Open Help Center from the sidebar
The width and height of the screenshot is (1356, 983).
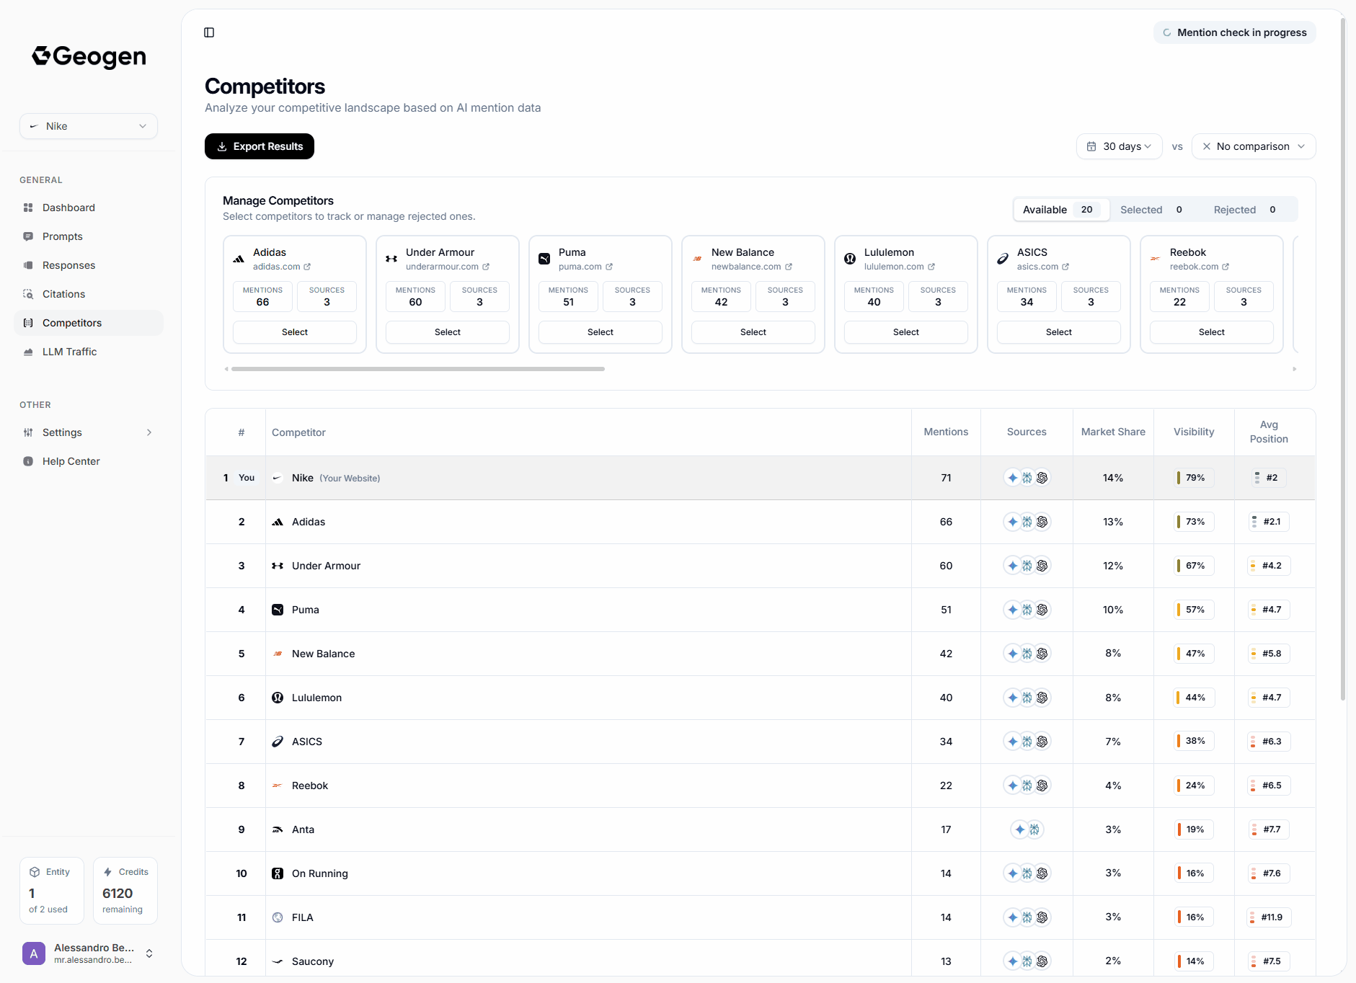pos(70,461)
